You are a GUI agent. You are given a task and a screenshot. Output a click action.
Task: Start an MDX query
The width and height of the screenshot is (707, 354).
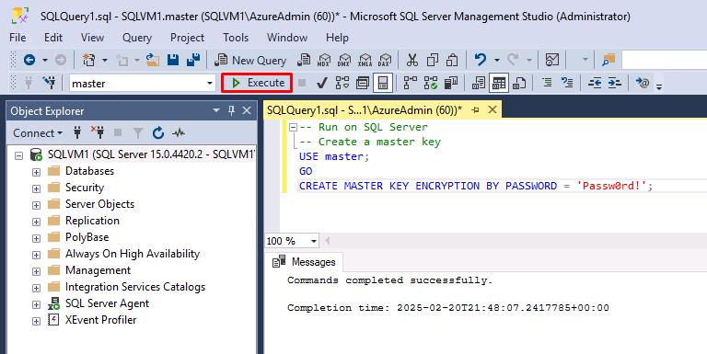pyautogui.click(x=324, y=60)
